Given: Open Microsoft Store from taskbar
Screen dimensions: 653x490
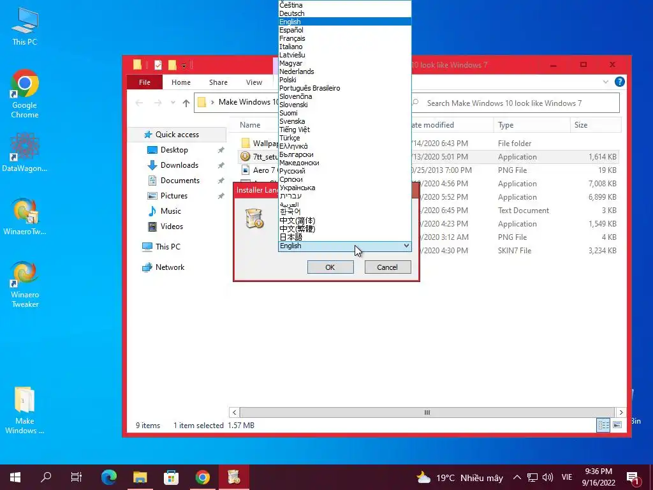Looking at the screenshot, I should coord(171,477).
